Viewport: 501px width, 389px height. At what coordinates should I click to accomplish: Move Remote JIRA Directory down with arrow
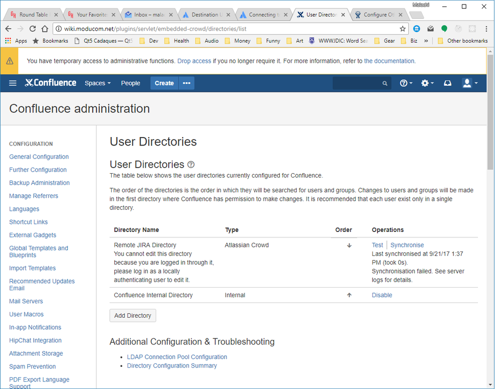coord(349,245)
